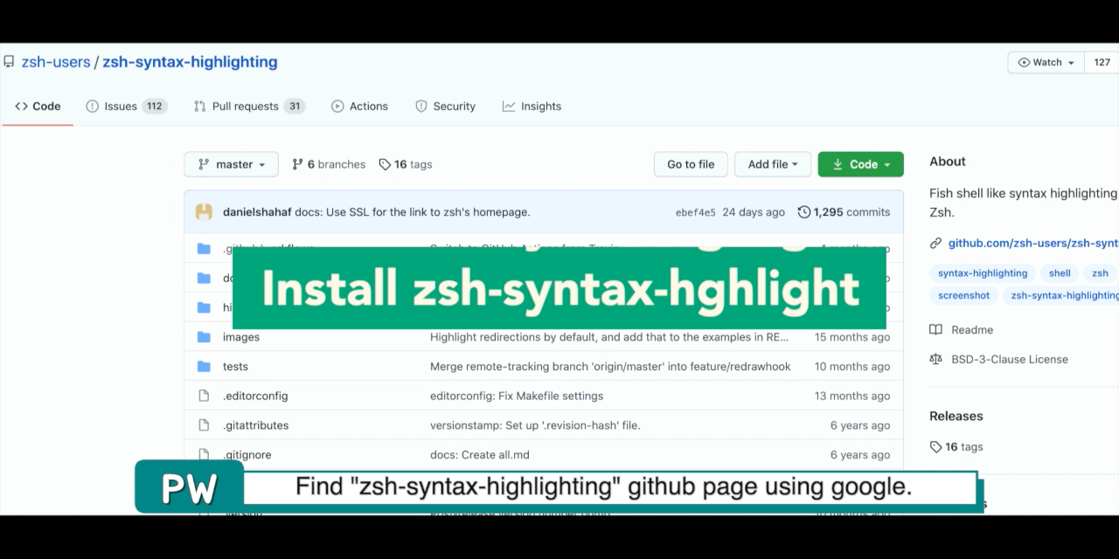Click the file icon beside .gitignore

(204, 455)
